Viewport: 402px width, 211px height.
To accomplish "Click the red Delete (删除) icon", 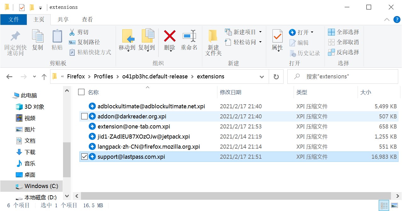I will [169, 36].
